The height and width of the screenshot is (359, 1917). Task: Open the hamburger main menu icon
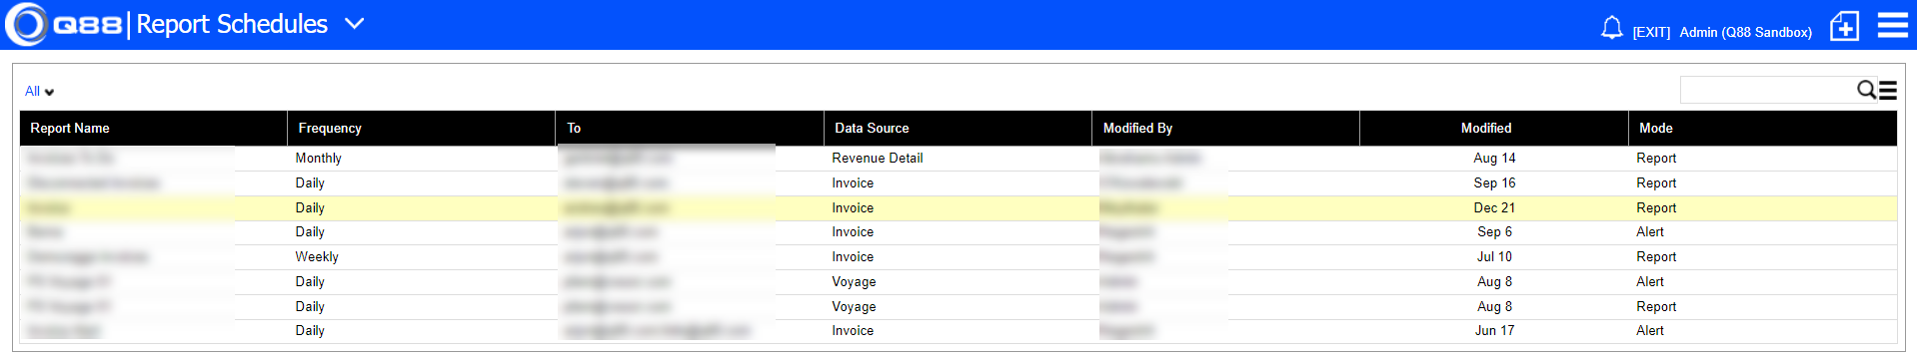(x=1892, y=25)
